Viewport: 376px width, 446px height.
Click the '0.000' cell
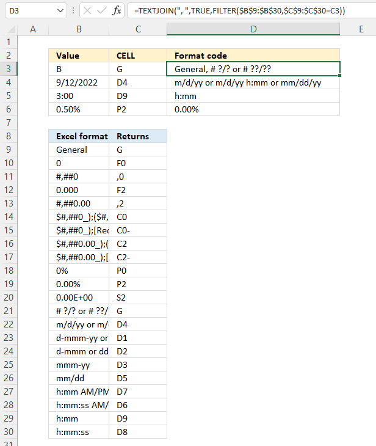tap(79, 190)
